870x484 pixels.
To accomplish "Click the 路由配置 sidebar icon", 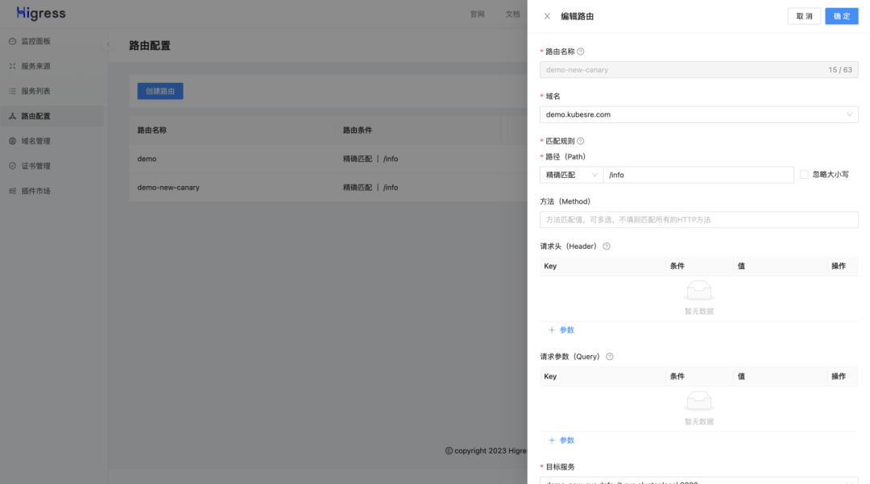I will click(x=12, y=116).
